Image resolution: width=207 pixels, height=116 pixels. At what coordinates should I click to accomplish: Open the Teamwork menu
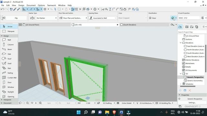(51, 5)
